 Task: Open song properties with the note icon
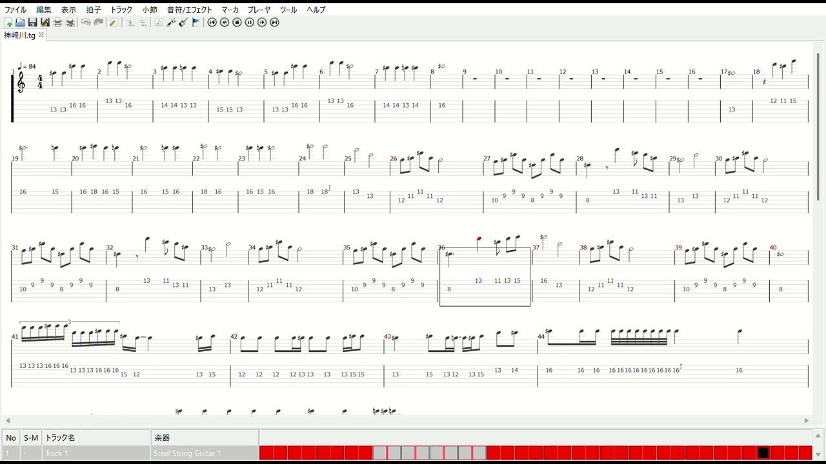[159, 23]
